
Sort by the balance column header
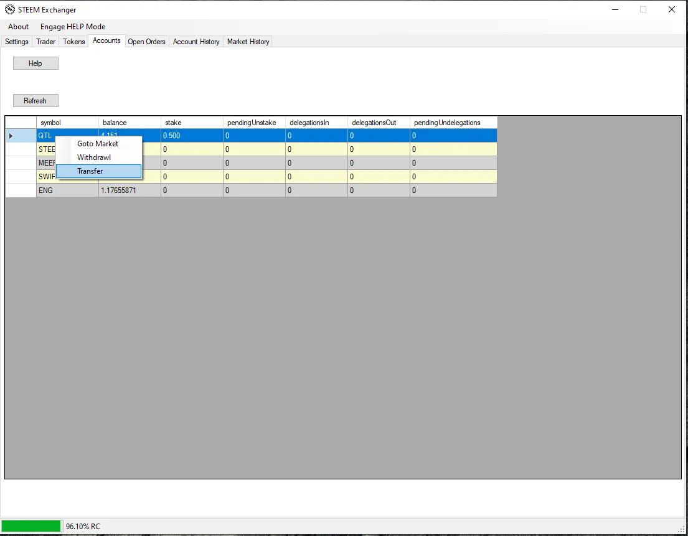[130, 123]
